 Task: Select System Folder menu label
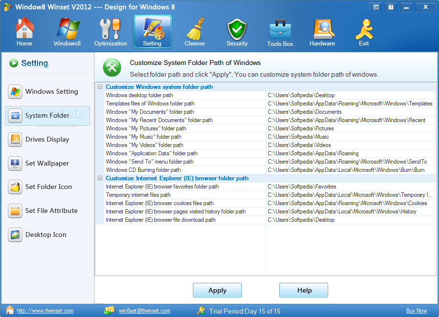[x=47, y=115]
